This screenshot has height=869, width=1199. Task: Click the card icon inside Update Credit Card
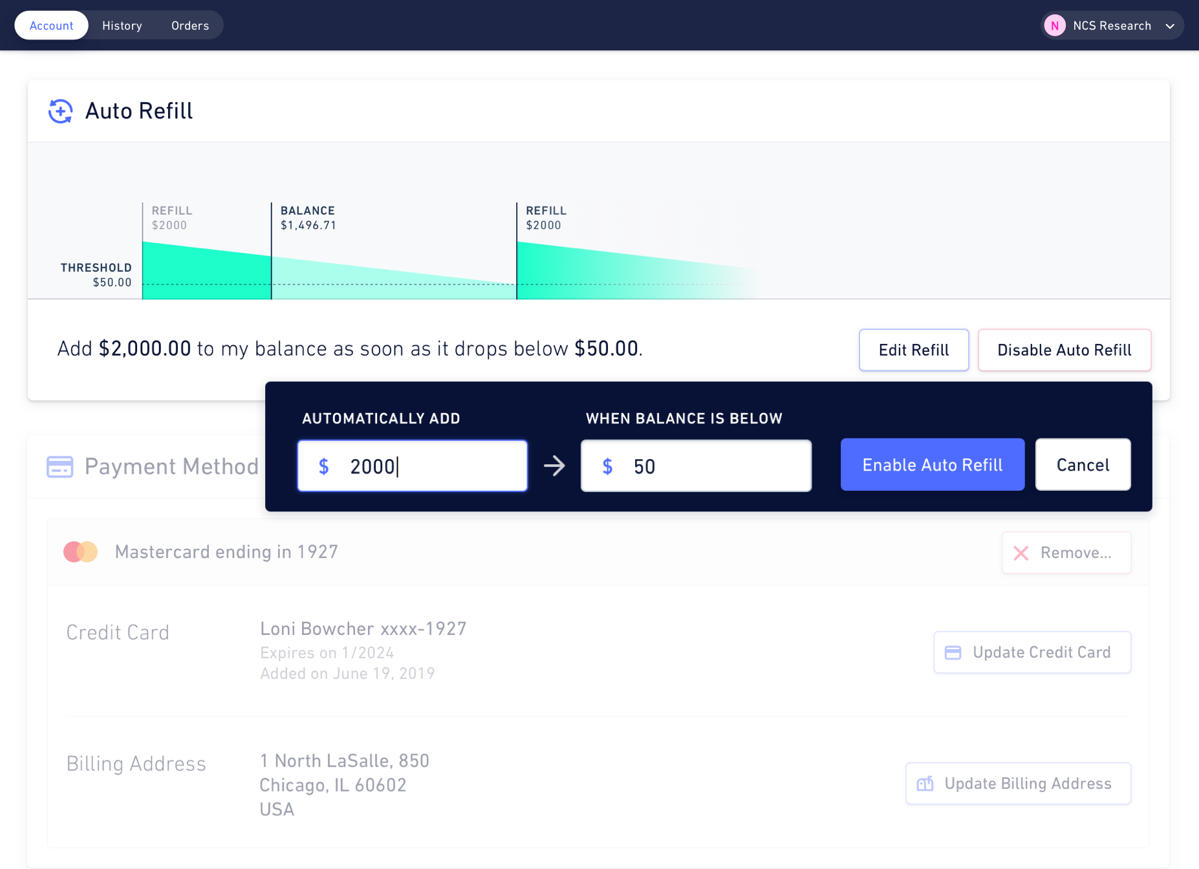[953, 652]
